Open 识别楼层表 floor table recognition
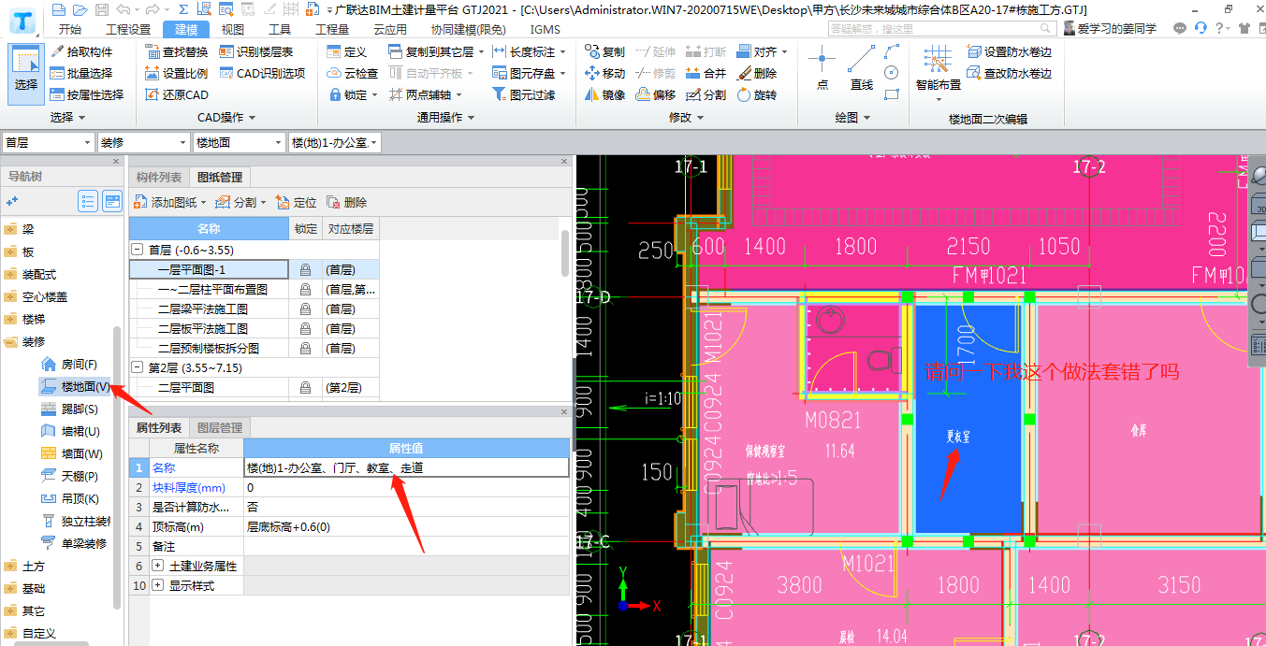Image resolution: width=1266 pixels, height=646 pixels. 255,51
